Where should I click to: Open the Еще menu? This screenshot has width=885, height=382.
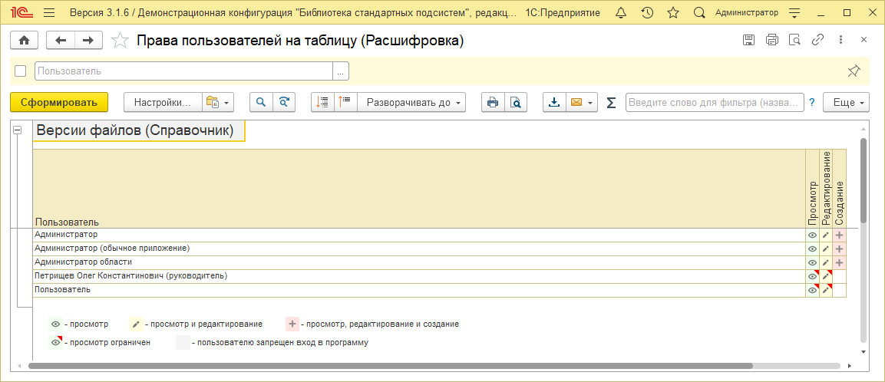846,103
